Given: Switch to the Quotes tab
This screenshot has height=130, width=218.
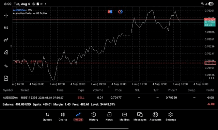Looking at the screenshot, I should [47, 117].
